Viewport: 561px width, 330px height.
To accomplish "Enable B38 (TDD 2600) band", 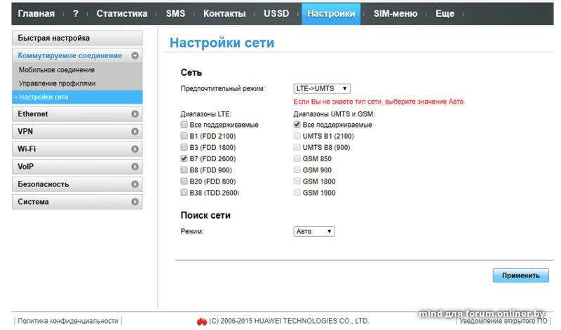I will 184,193.
